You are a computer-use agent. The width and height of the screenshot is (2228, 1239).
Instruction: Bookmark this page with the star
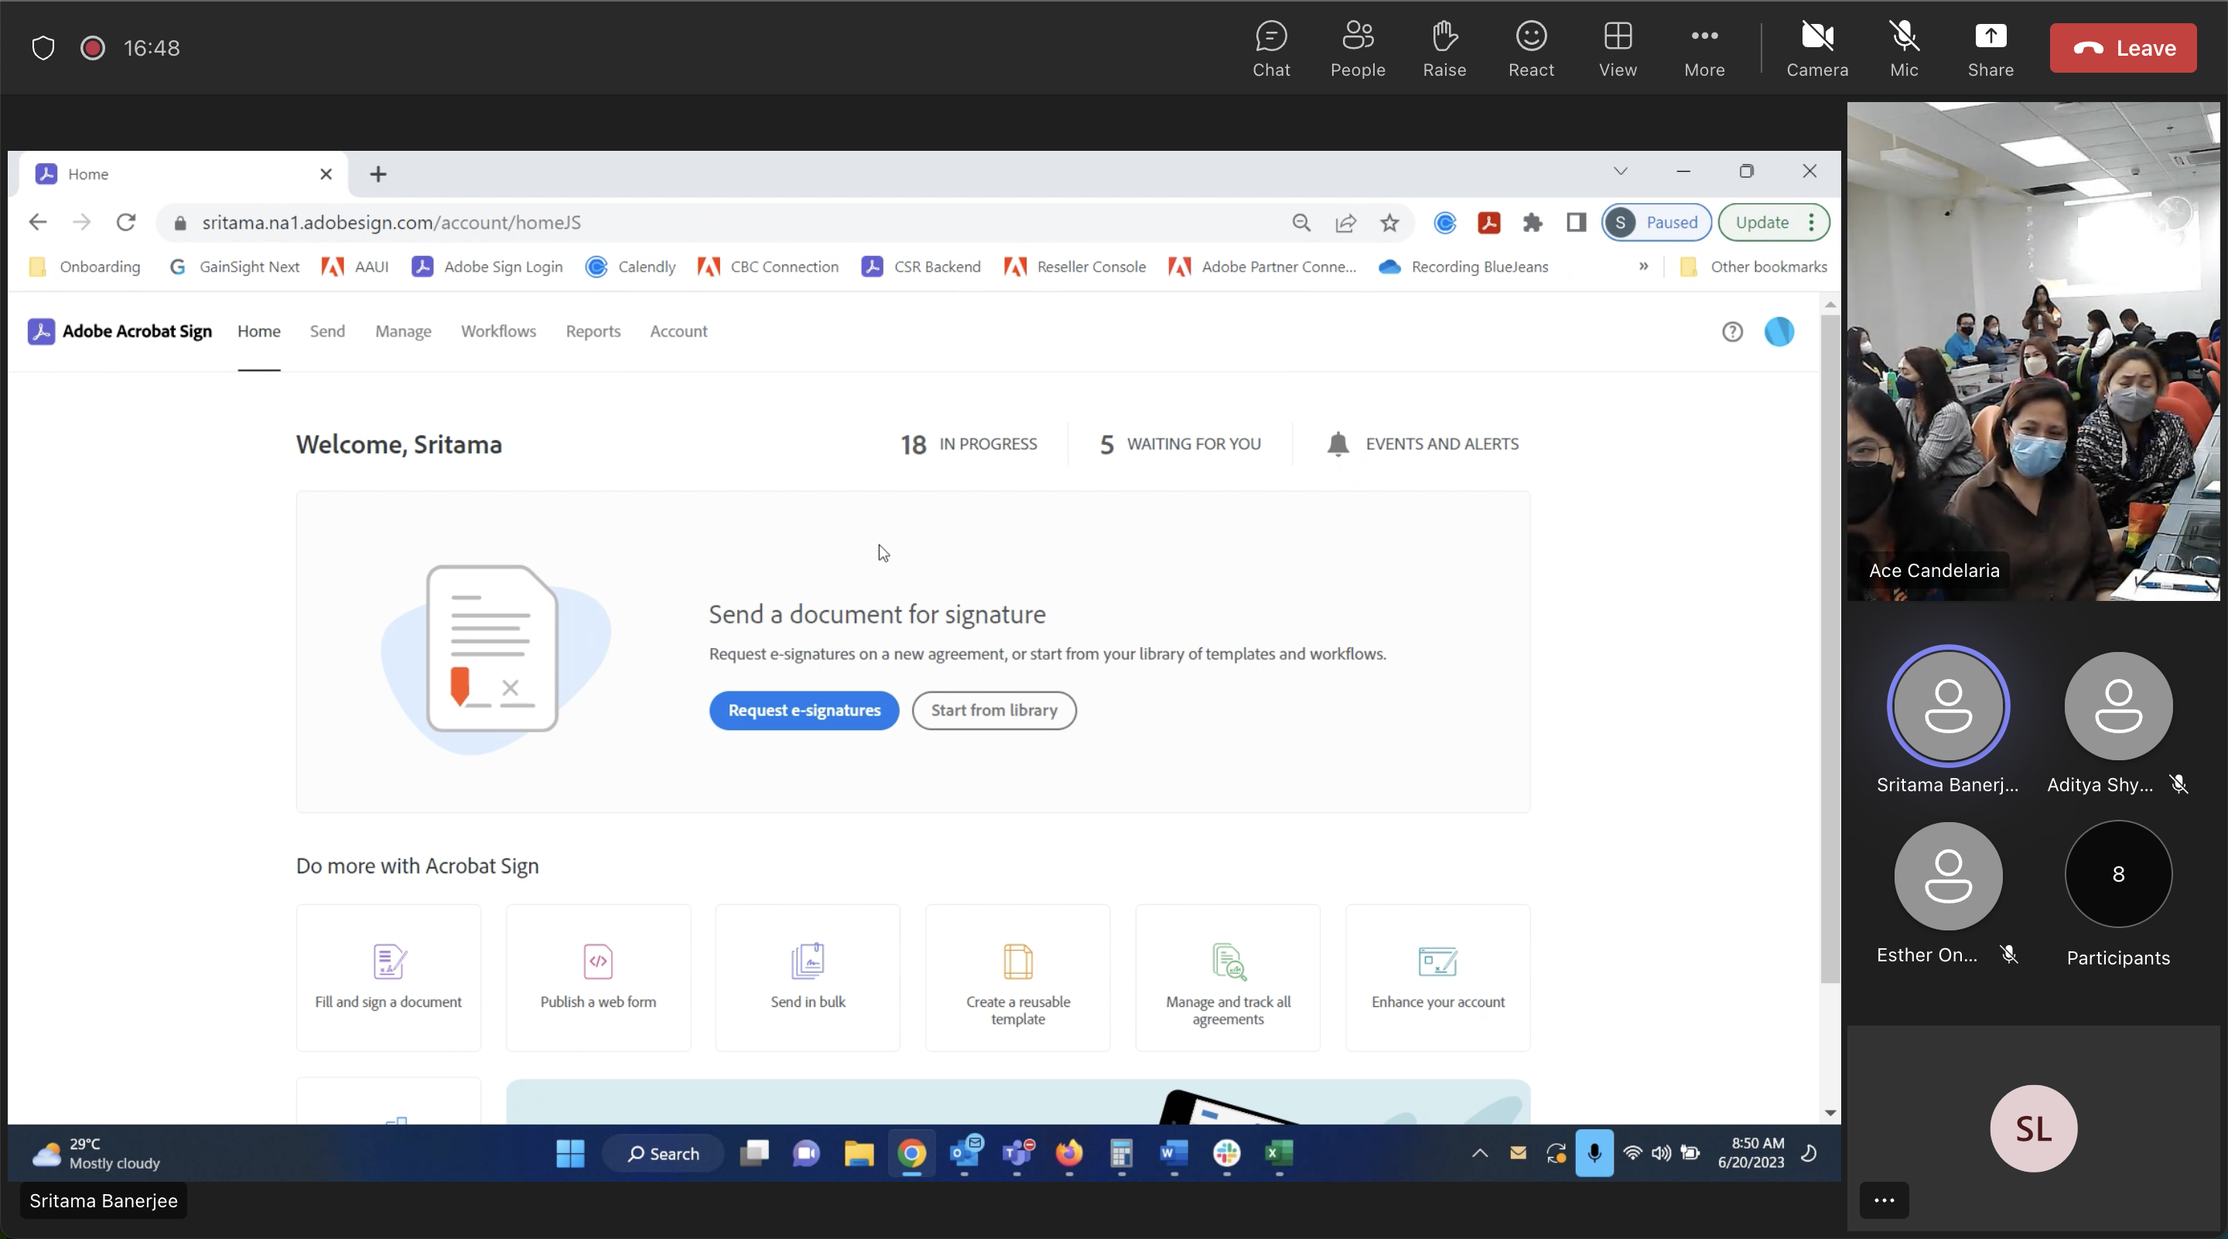[x=1389, y=223]
